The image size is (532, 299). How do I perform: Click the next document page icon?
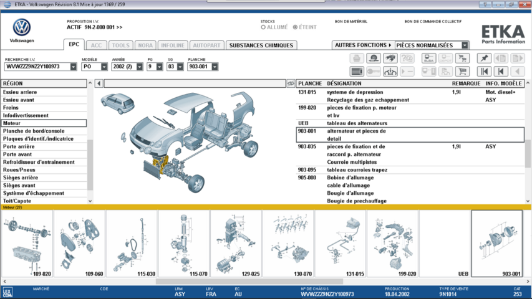click(x=518, y=59)
